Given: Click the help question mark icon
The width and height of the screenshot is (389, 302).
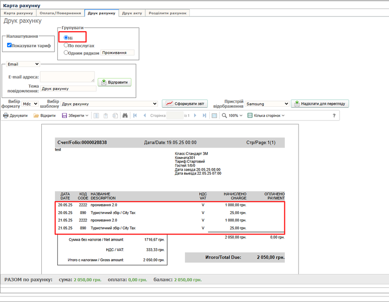Looking at the screenshot, I should [x=334, y=116].
